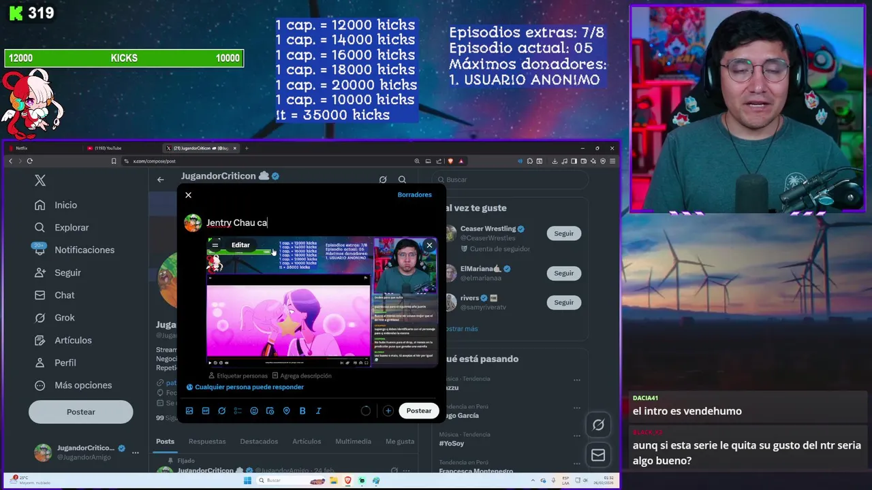872x490 pixels.
Task: Open Notificaciones in the sidebar
Action: [75, 250]
